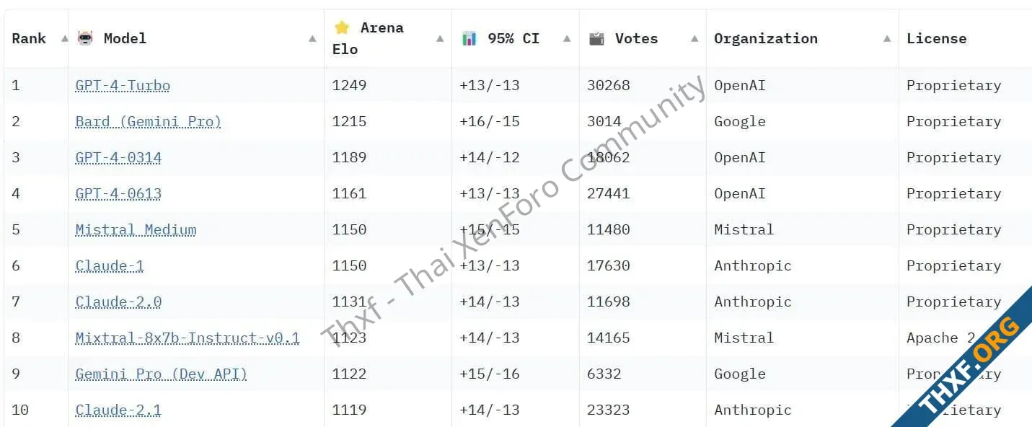Viewport: 1032px width, 427px height.
Task: Click the star icon beside Arena Elo
Action: point(342,27)
